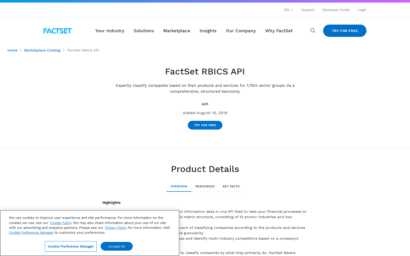Open the Why FactSet menu
The width and height of the screenshot is (410, 256).
279,31
